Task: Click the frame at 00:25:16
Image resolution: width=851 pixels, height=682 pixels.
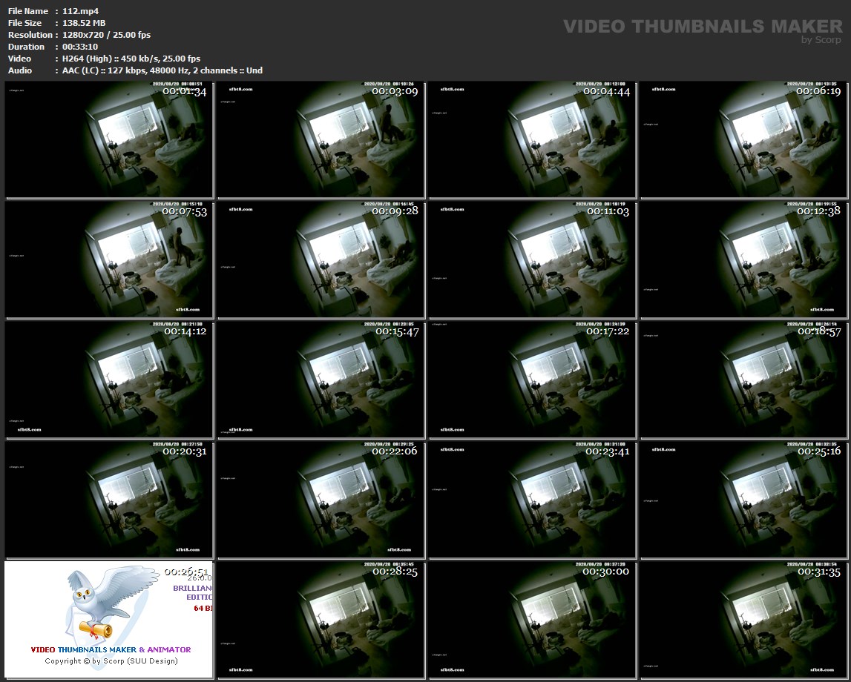Action: point(744,500)
